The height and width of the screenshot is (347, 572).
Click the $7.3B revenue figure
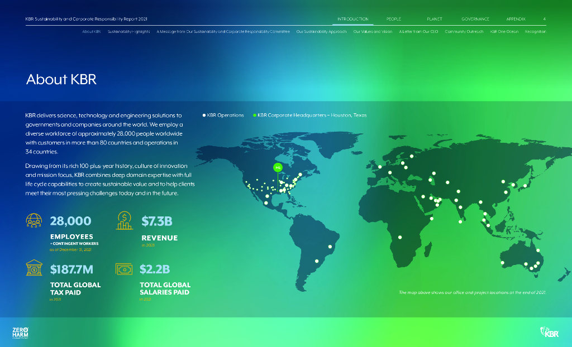pyautogui.click(x=157, y=221)
